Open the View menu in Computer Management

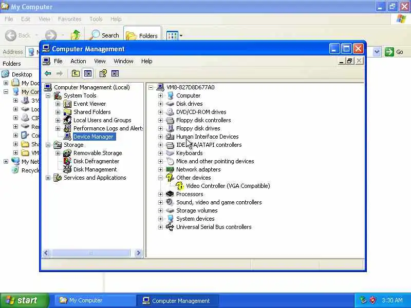tap(100, 61)
